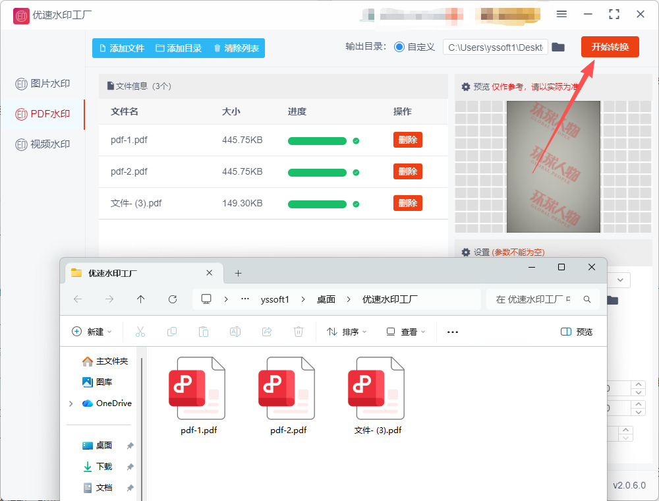Image resolution: width=659 pixels, height=501 pixels.
Task: Go up one folder level in Explorer
Action: [141, 299]
